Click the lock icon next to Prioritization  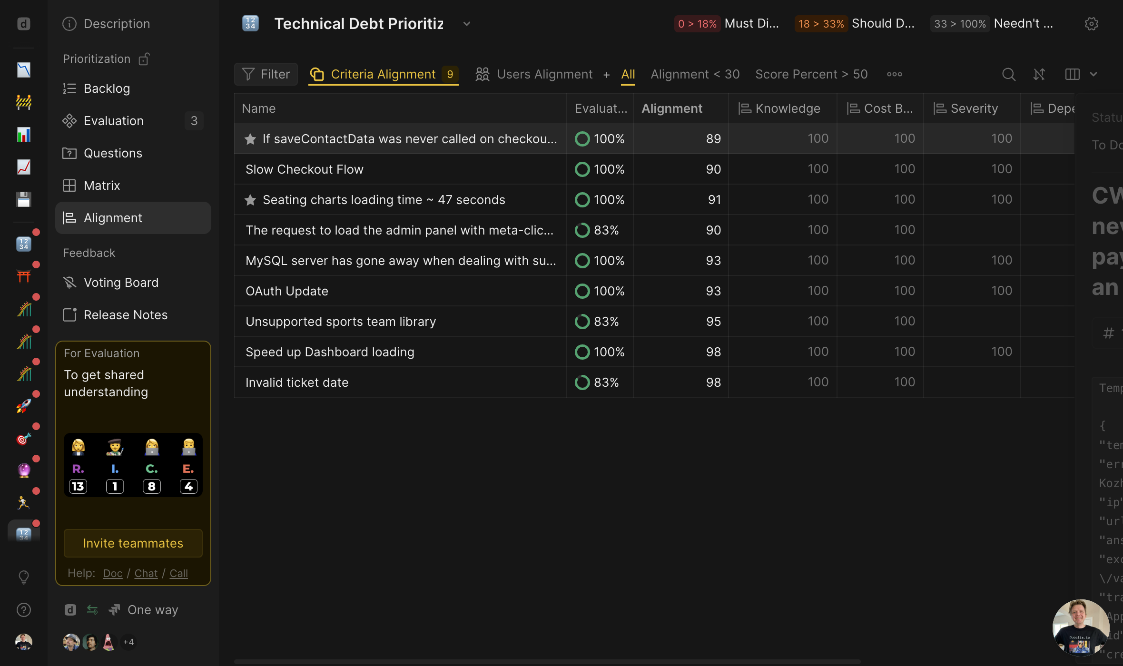(144, 59)
